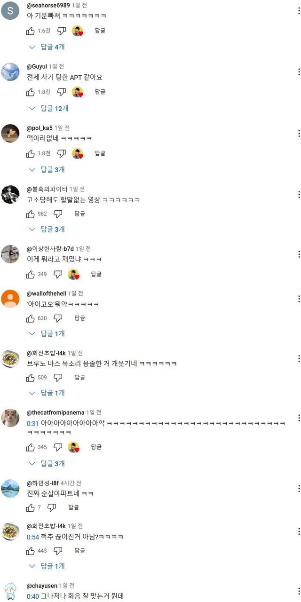The width and height of the screenshot is (301, 602).
Task: Open @thecatfromipanema profile avatar
Action: (10, 418)
